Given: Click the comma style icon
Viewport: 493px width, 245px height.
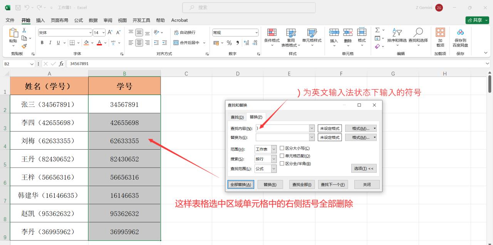Looking at the screenshot, I should click(238, 43).
